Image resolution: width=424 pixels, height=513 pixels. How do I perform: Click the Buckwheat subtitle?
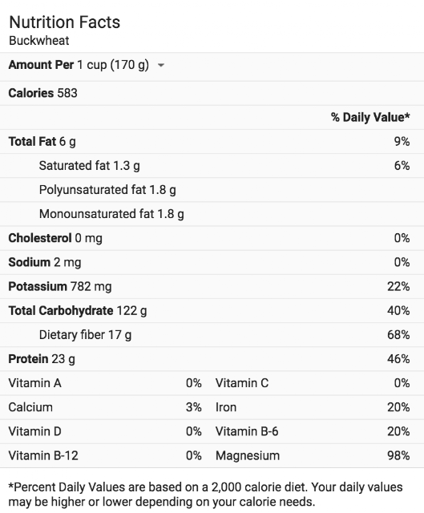39,41
